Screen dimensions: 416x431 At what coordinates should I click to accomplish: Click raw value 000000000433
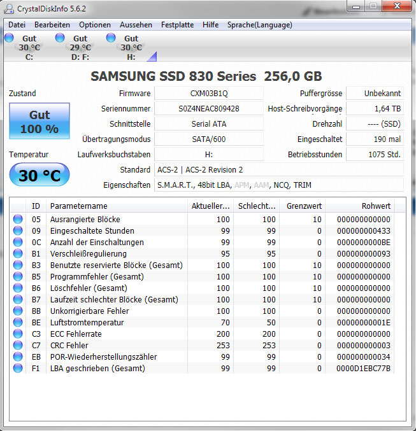click(x=364, y=231)
